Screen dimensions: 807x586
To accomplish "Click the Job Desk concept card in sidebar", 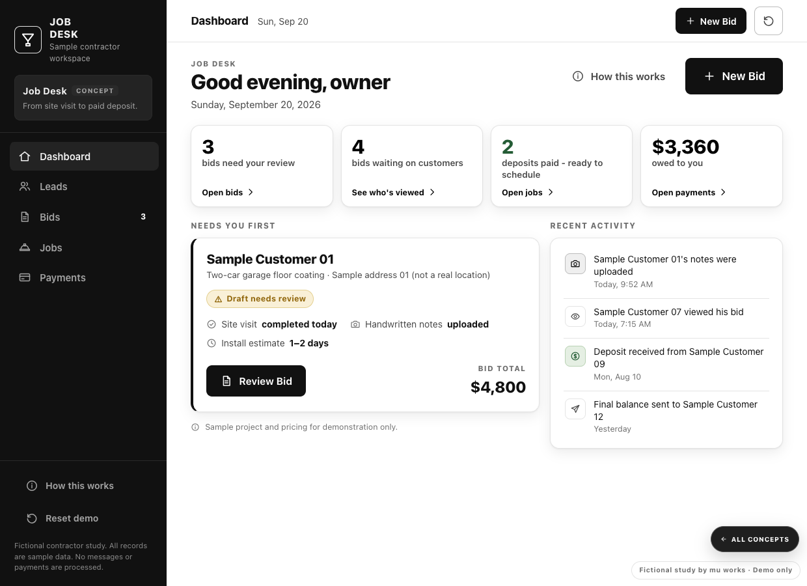I will [x=83, y=98].
